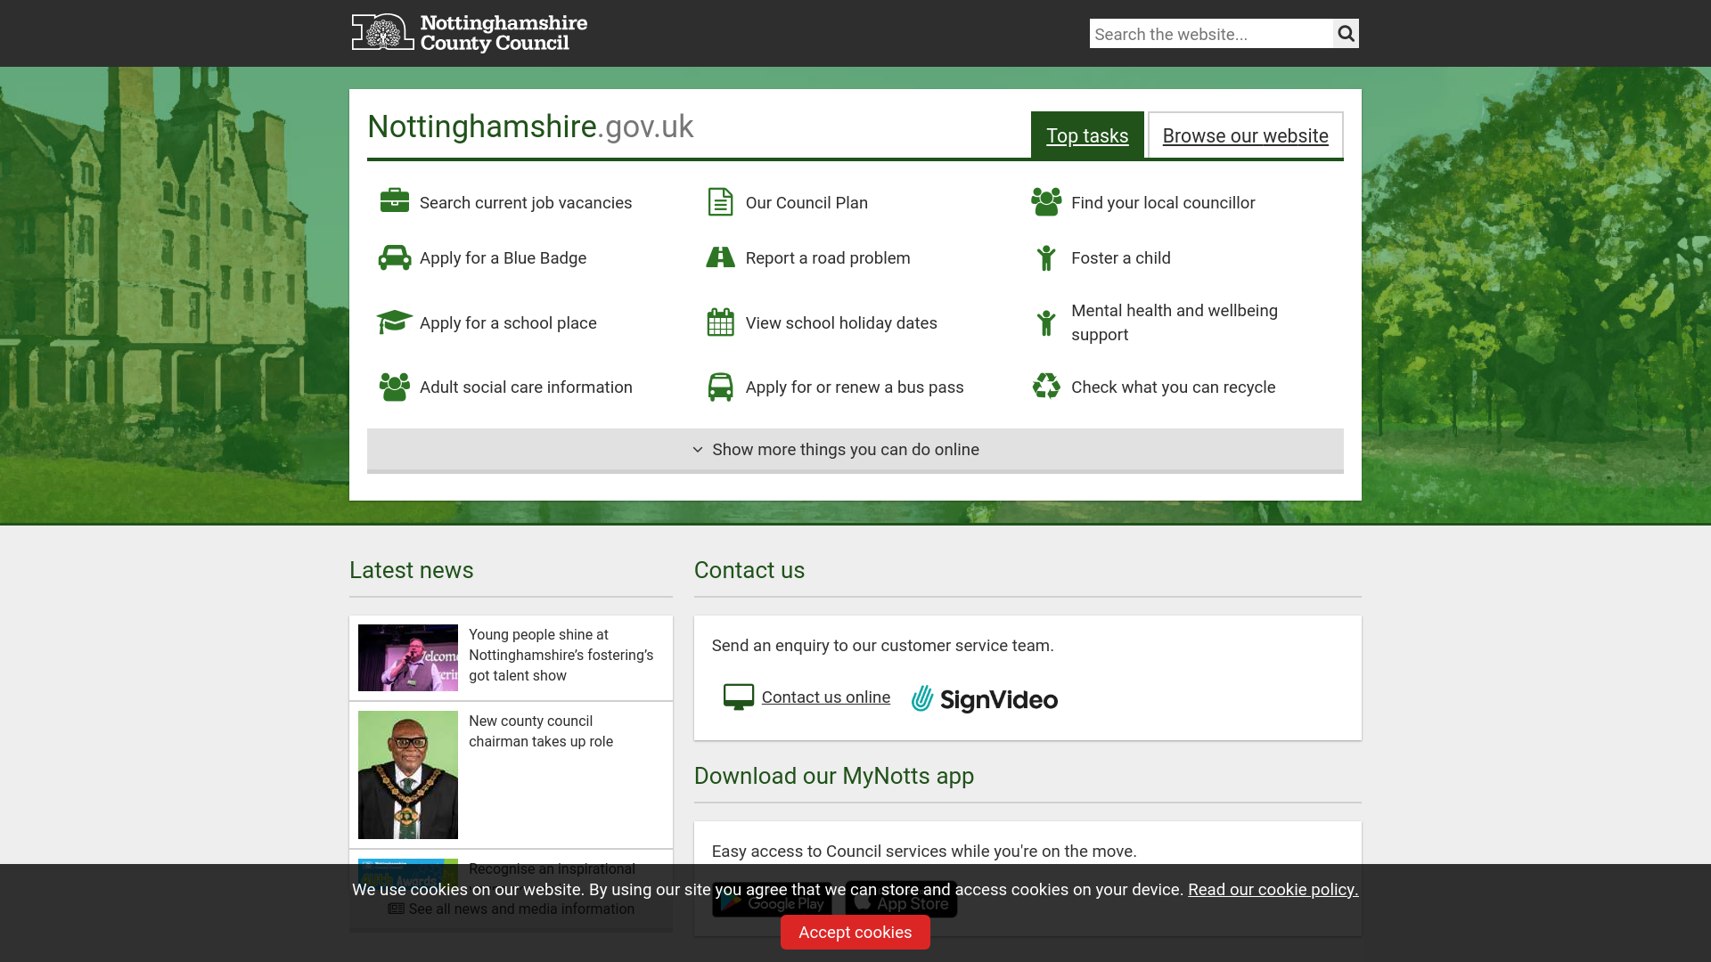
Task: Open Mental health and wellbeing support link
Action: (1175, 322)
